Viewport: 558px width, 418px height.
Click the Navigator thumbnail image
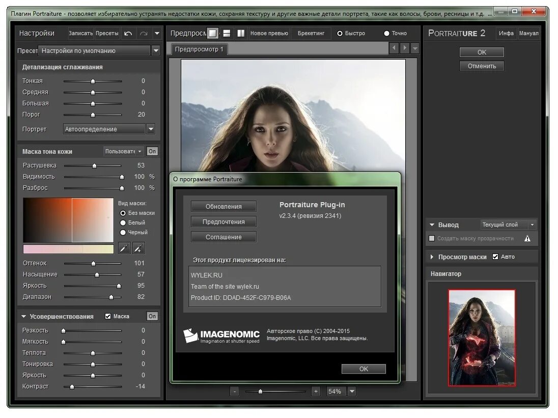point(482,338)
